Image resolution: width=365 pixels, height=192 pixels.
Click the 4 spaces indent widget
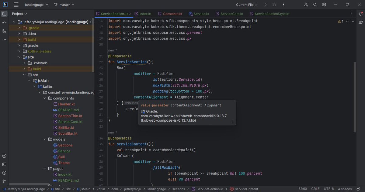coord(345,189)
